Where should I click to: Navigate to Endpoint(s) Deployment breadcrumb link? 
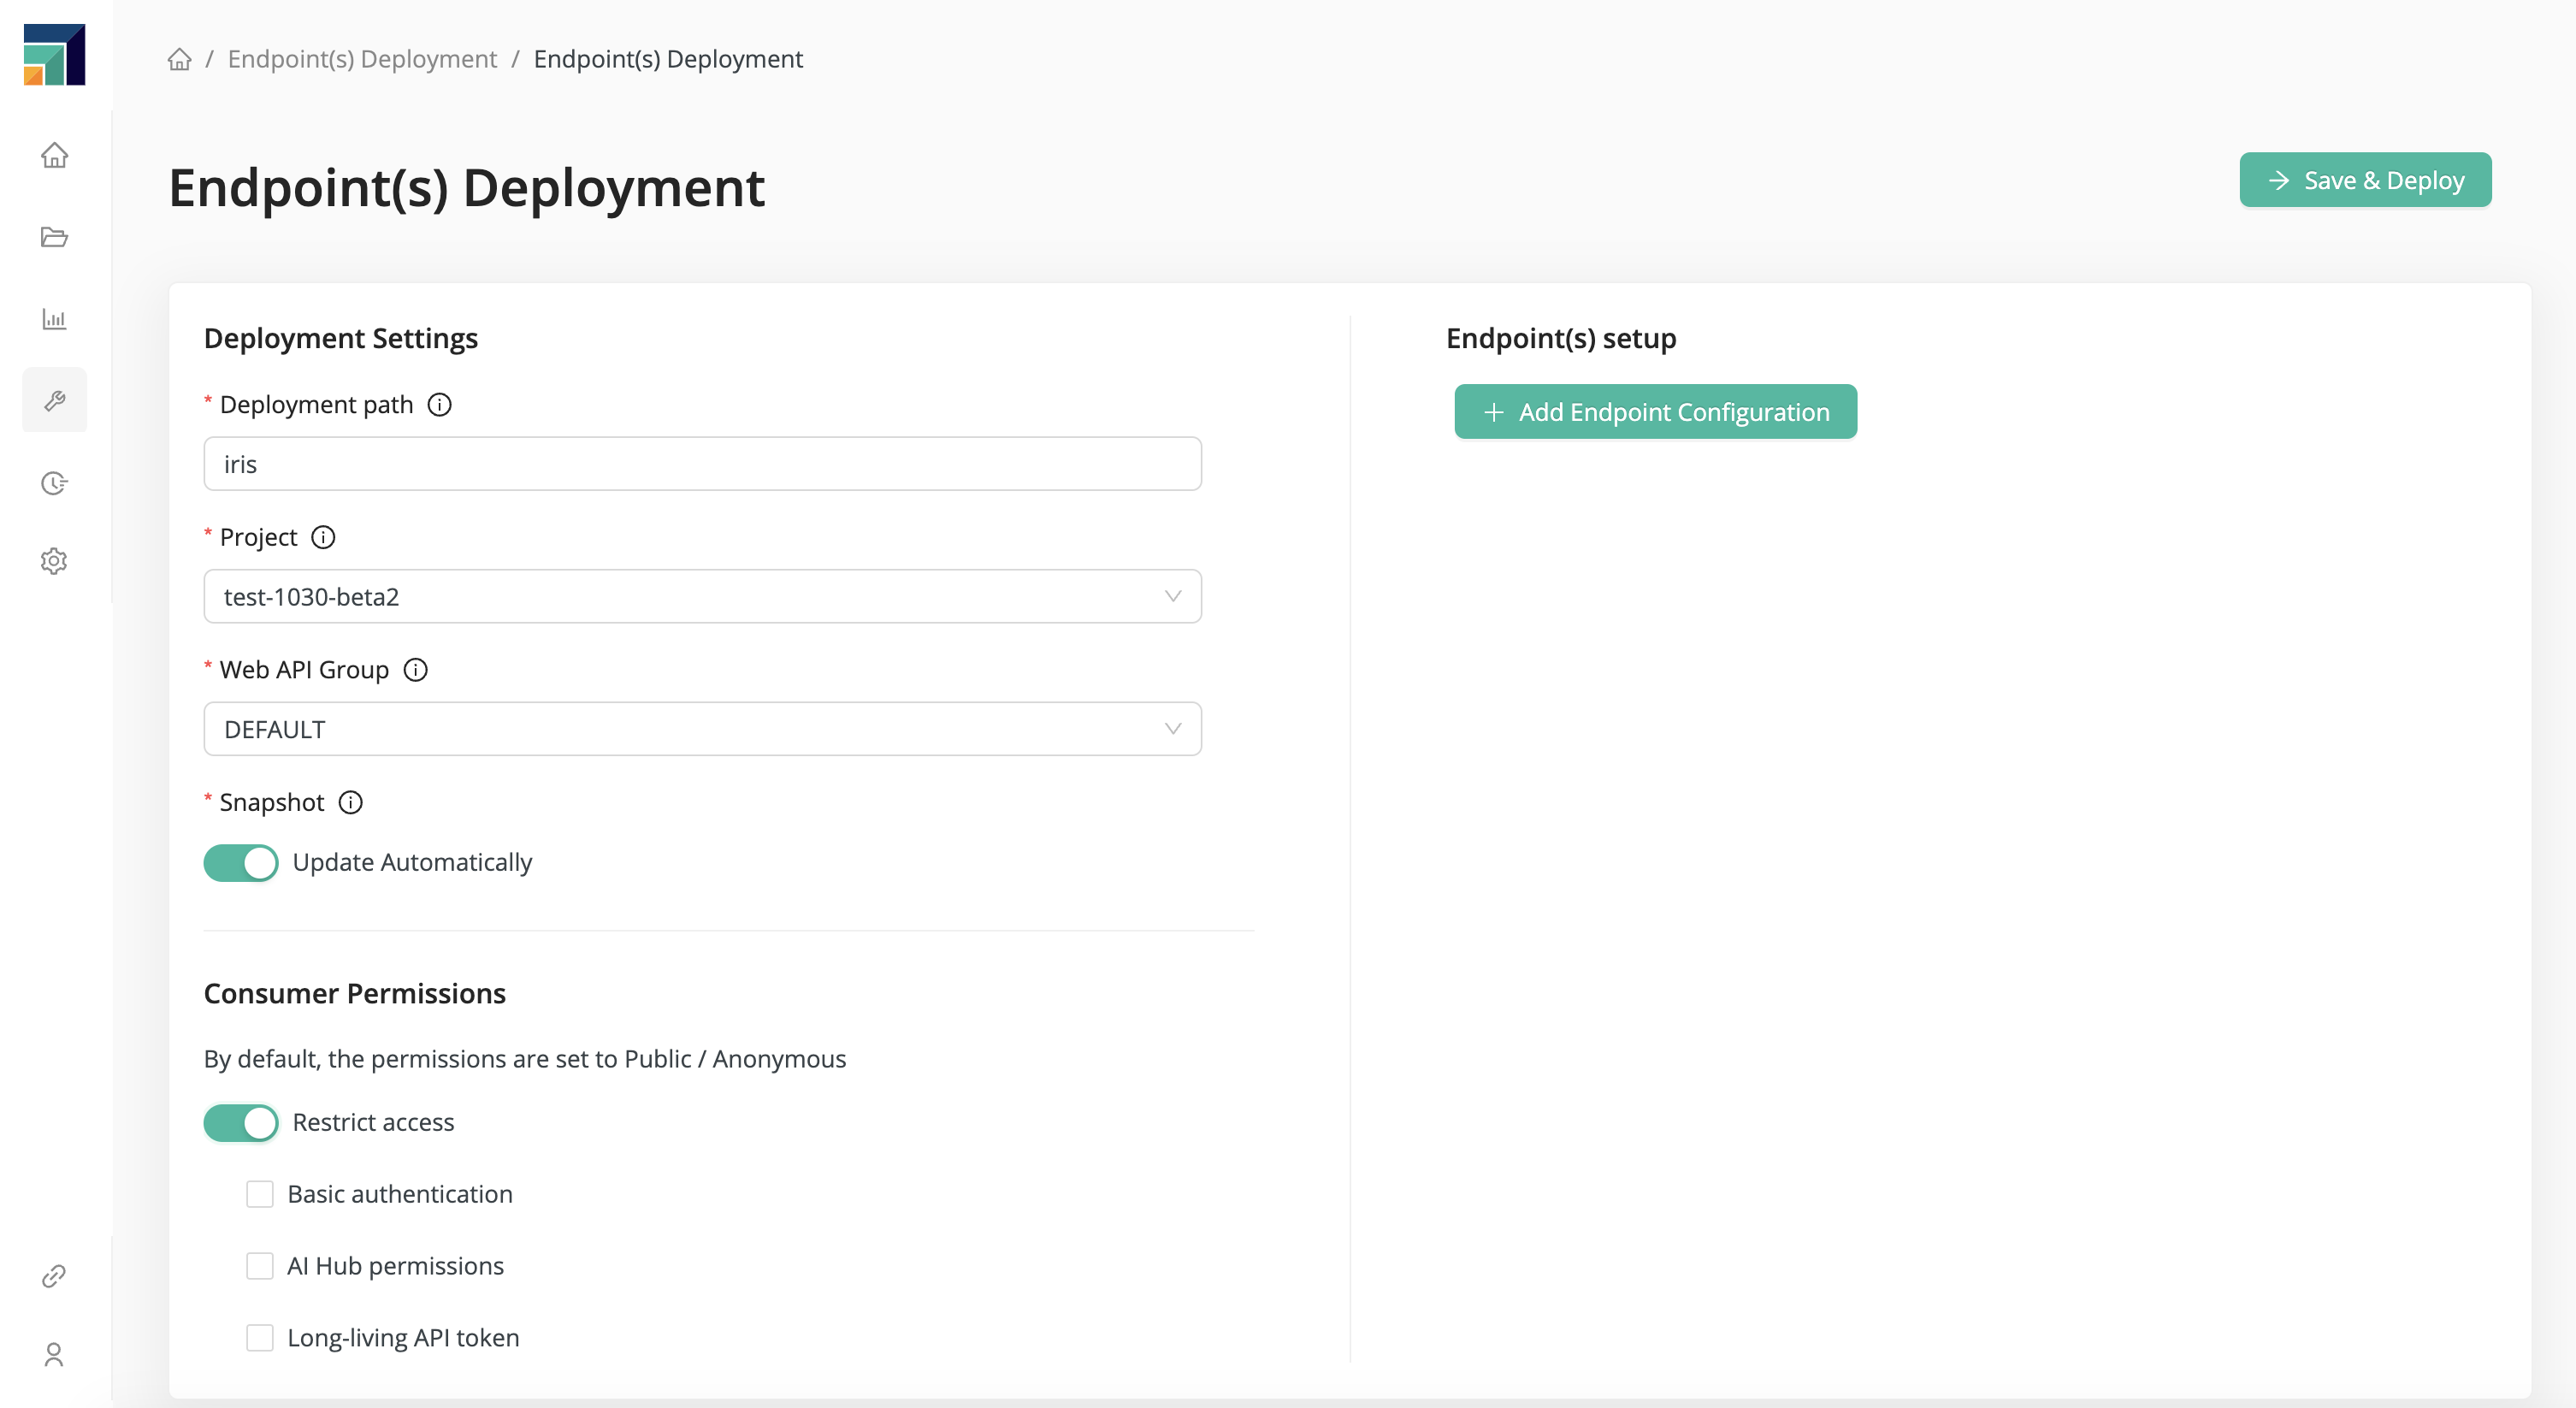pos(362,58)
